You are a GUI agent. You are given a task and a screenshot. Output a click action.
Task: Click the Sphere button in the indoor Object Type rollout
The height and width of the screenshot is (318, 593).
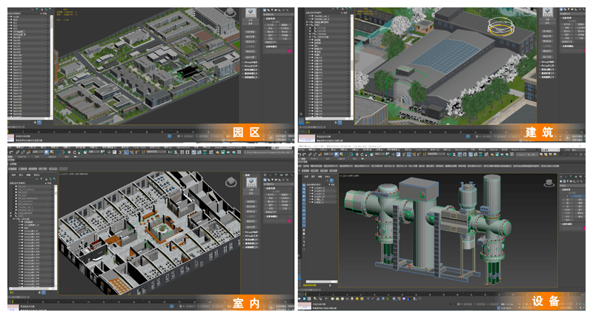point(271,198)
